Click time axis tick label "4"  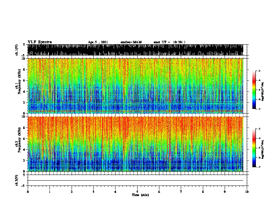(115, 192)
